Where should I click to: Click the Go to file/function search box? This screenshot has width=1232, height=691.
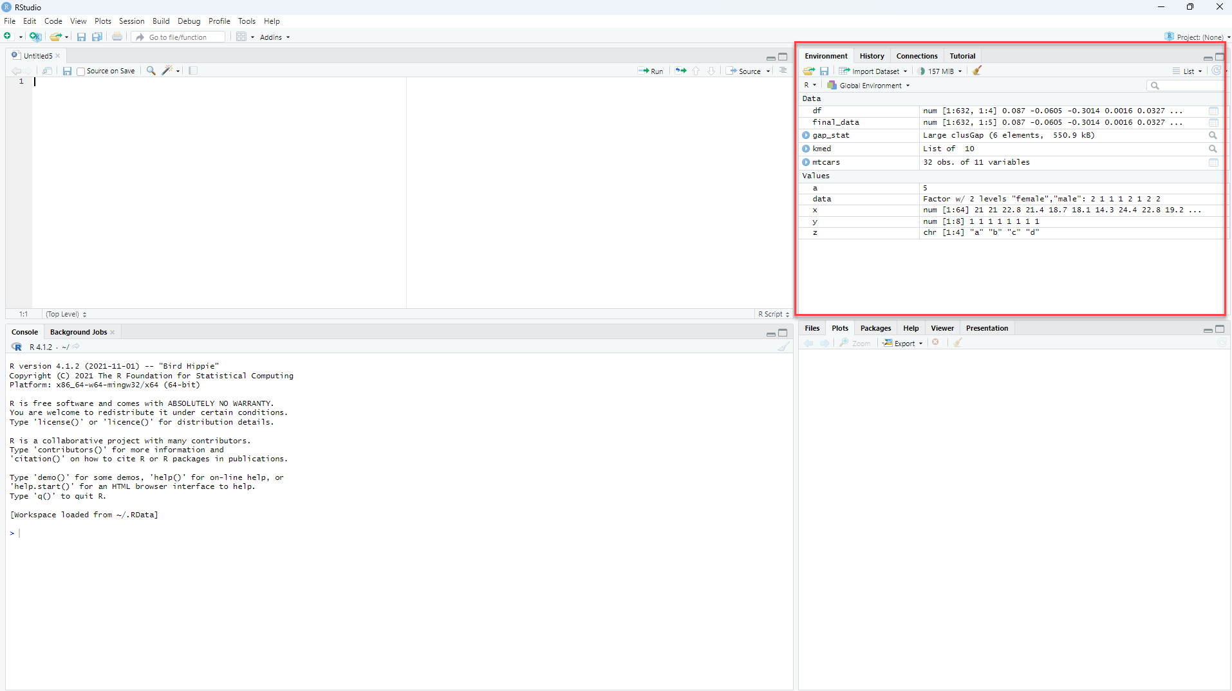tap(180, 37)
